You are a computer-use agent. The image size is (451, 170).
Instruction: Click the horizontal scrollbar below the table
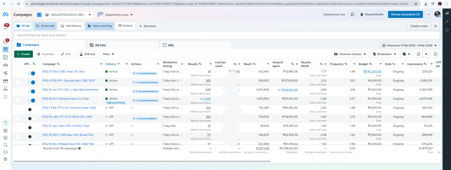coord(142,161)
